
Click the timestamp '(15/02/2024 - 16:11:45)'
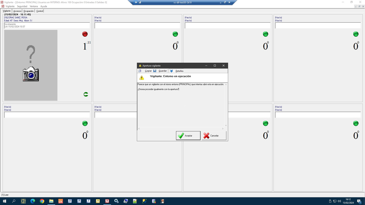(x=18, y=14)
